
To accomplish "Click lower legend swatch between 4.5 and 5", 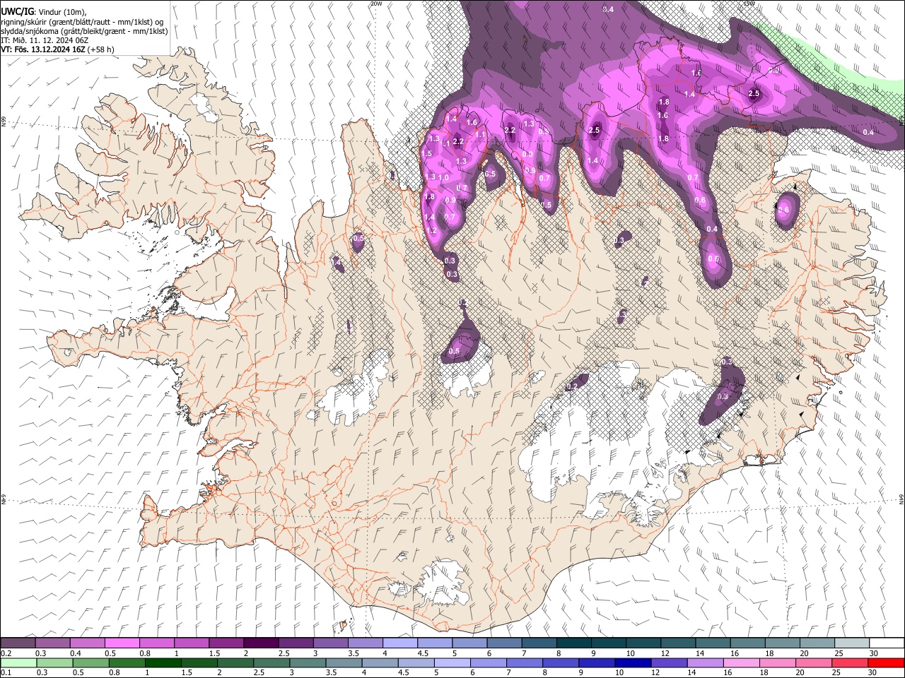I will point(416,662).
